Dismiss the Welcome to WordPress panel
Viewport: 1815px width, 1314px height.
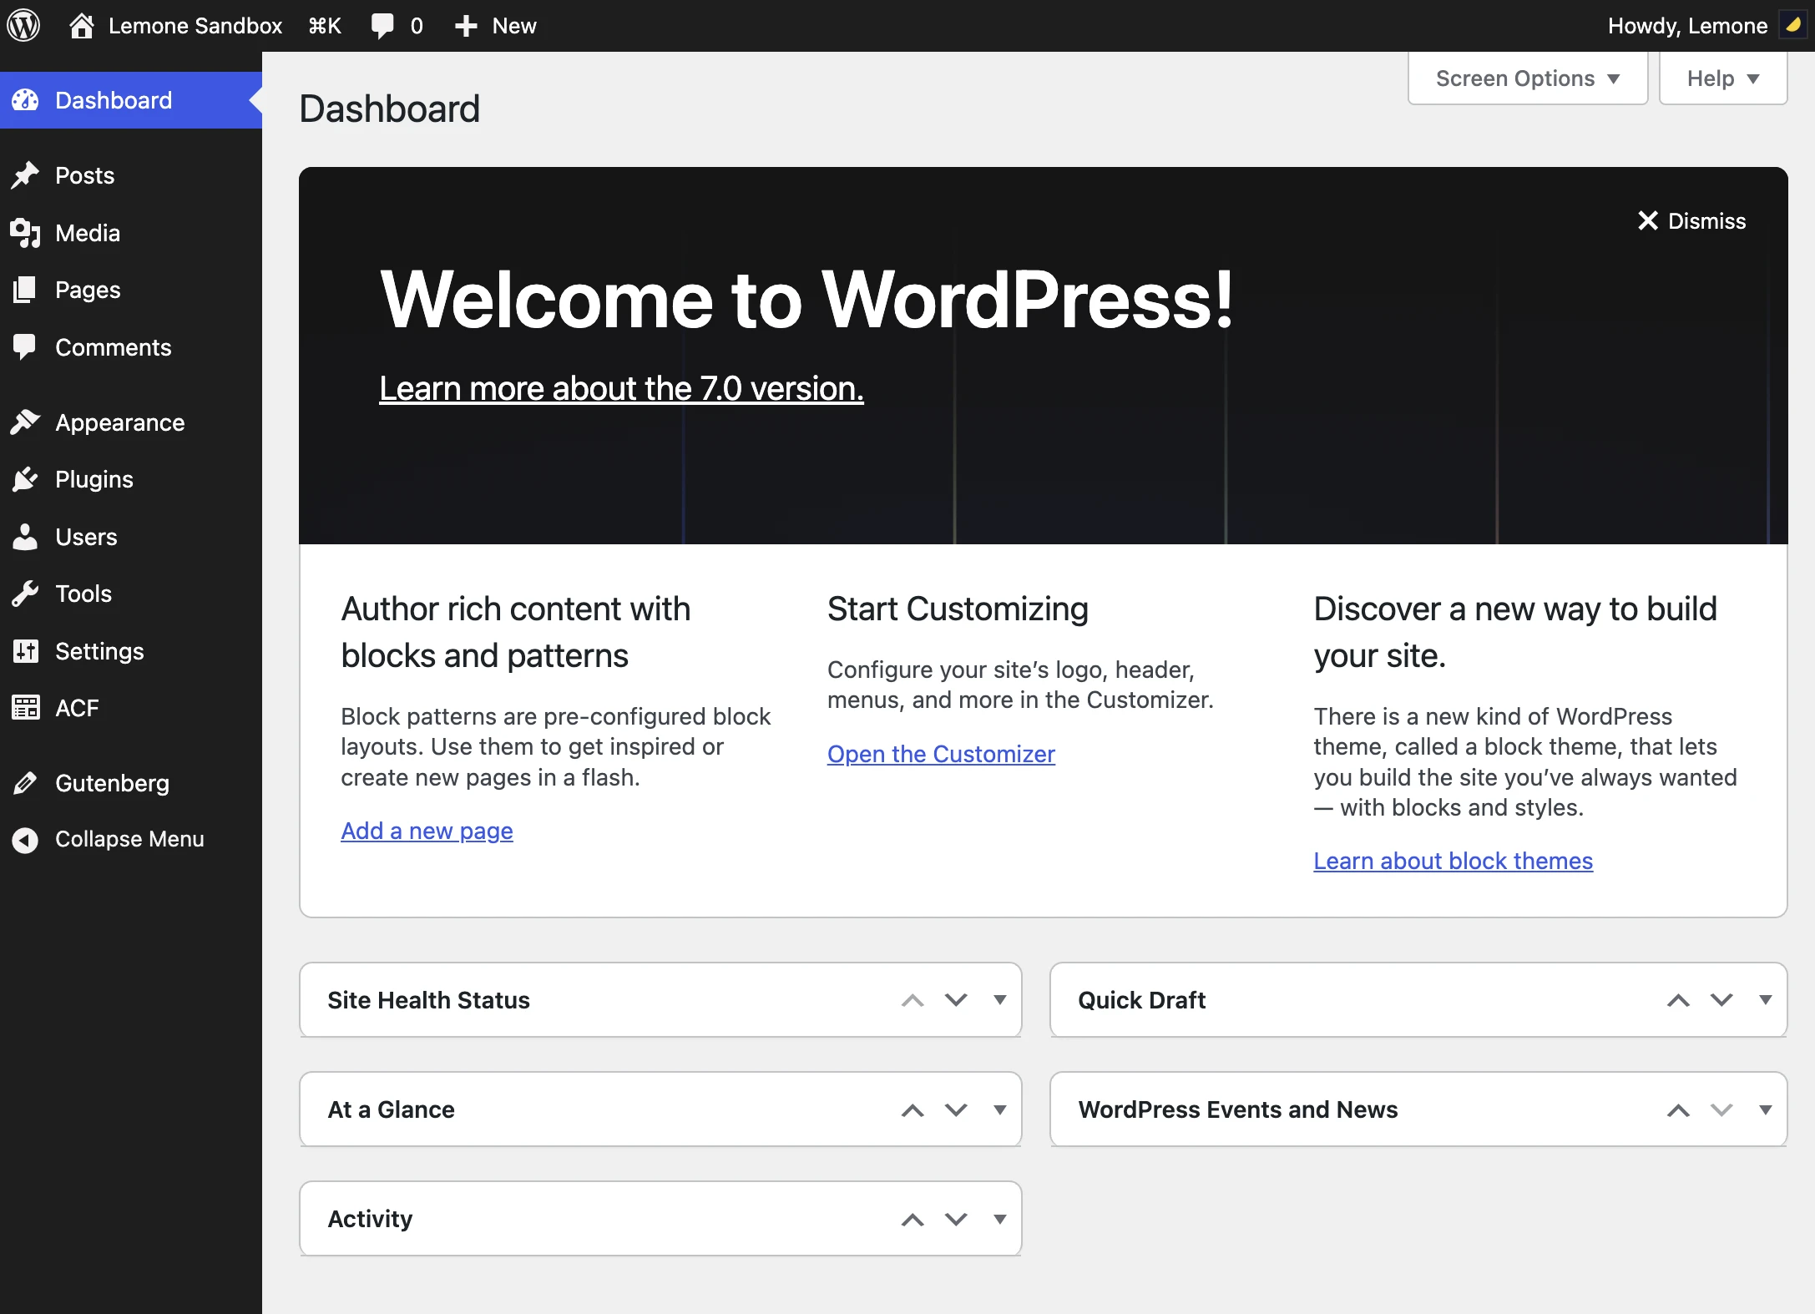click(x=1691, y=220)
